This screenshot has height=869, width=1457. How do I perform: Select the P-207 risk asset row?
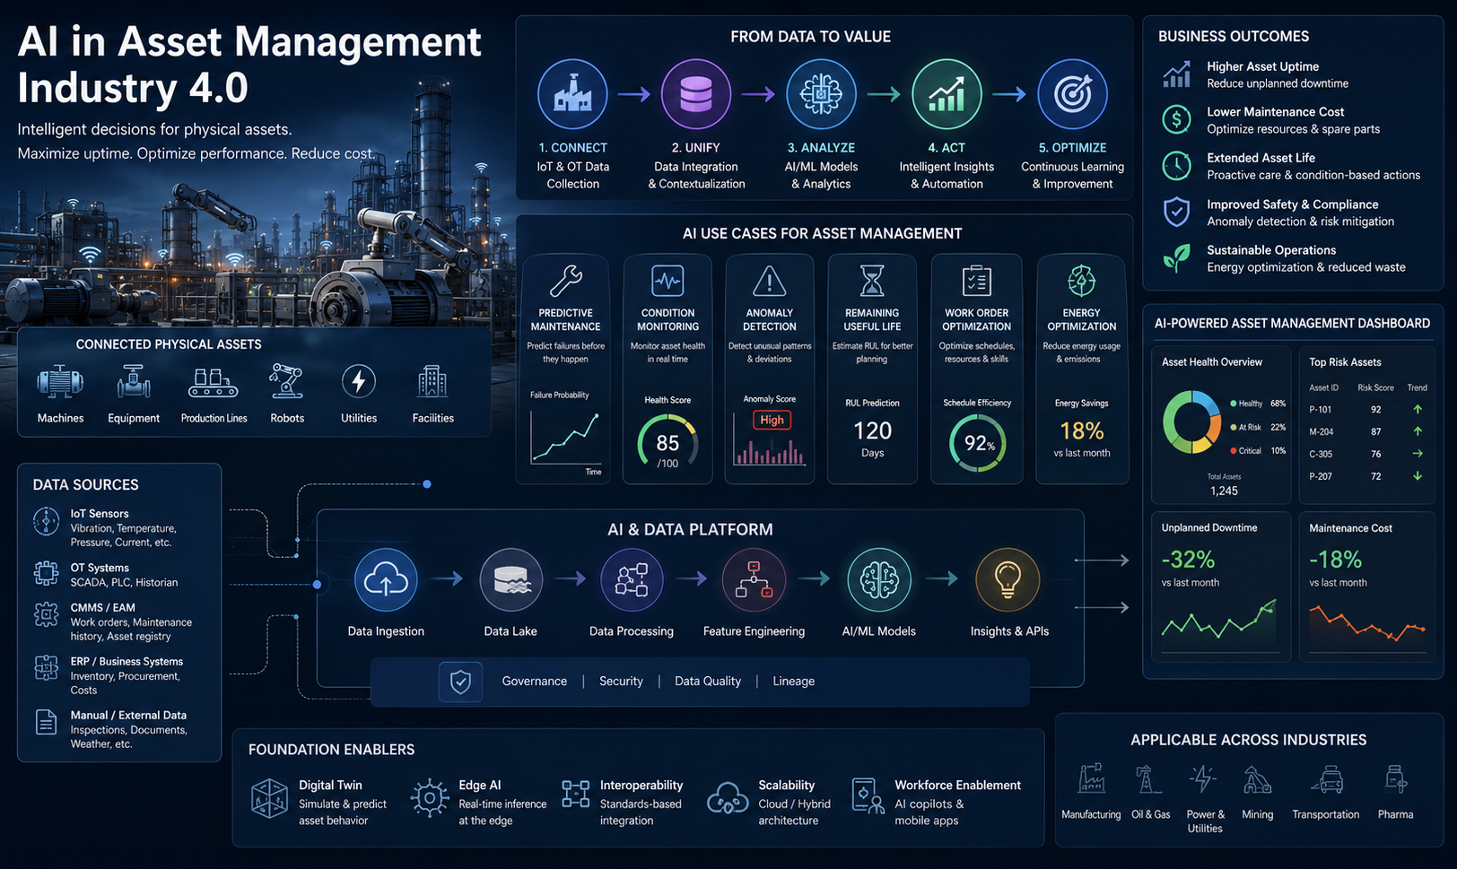[1366, 476]
